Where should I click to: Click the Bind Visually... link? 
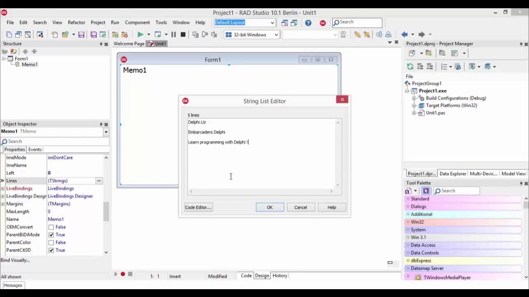point(15,260)
